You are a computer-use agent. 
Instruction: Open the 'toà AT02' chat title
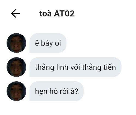(x=57, y=14)
